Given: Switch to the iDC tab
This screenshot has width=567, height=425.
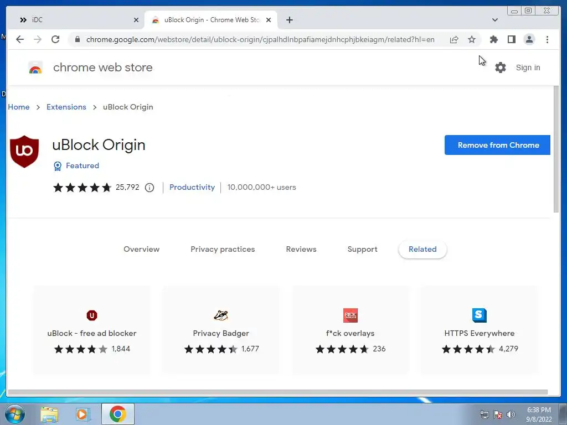Looking at the screenshot, I should pyautogui.click(x=76, y=20).
